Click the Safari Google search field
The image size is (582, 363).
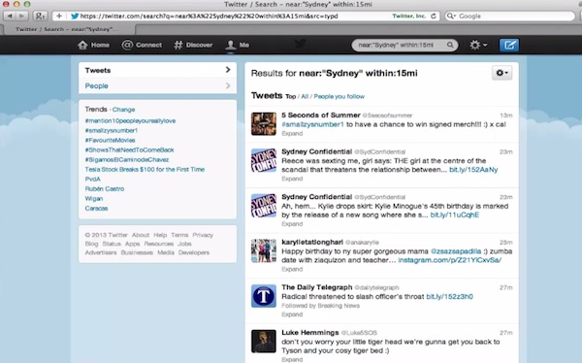pyautogui.click(x=510, y=16)
